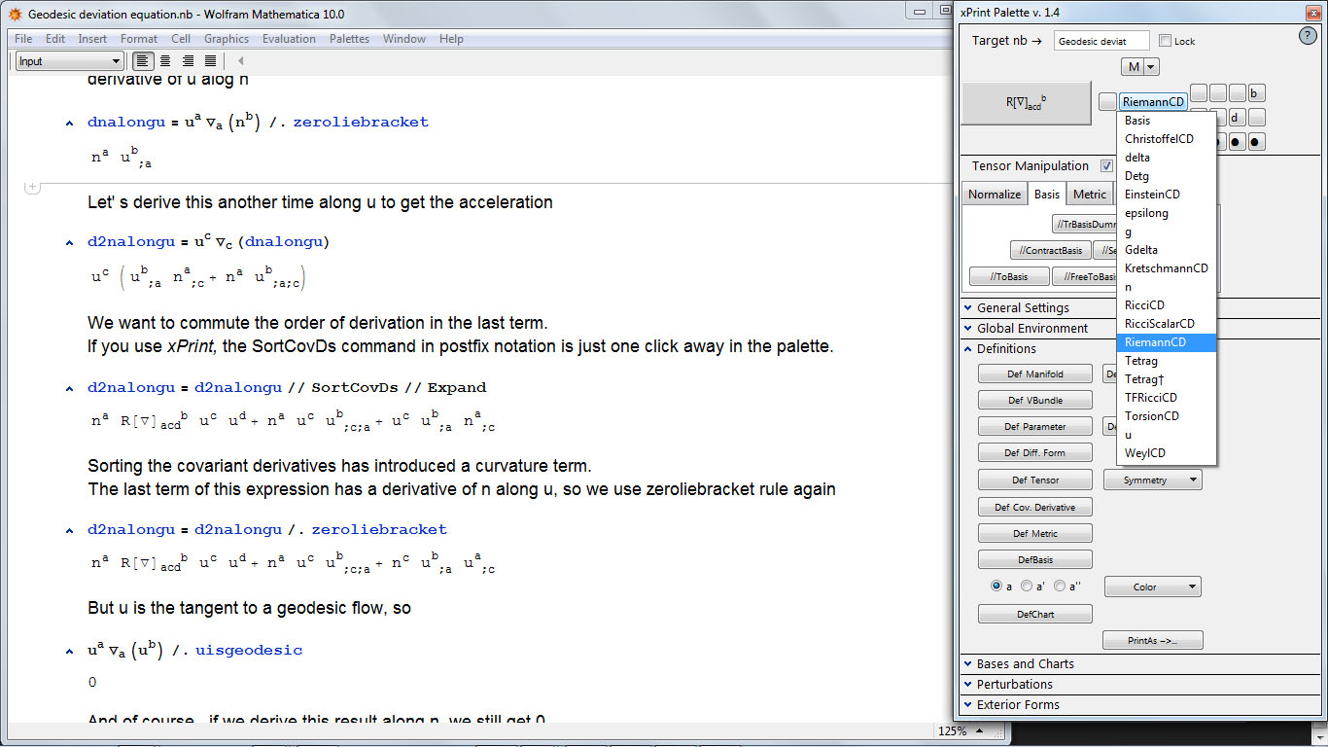
Task: Open the Evaluation menu
Action: click(289, 39)
